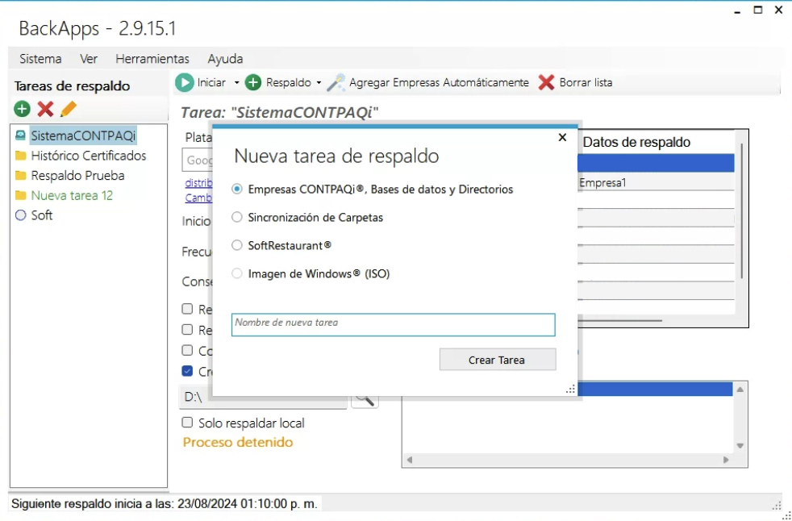Click the D:\ path field
Screen dimensions: 792x521
point(263,397)
